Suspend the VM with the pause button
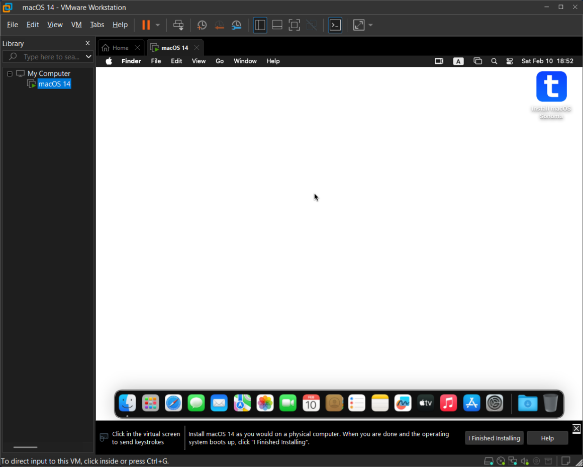The image size is (583, 467). (x=146, y=25)
